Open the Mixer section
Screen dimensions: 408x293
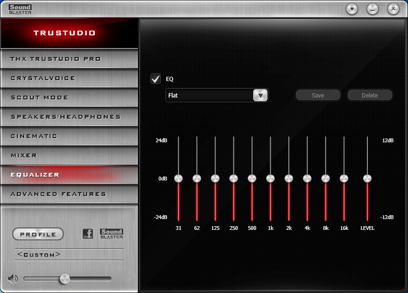tap(69, 155)
